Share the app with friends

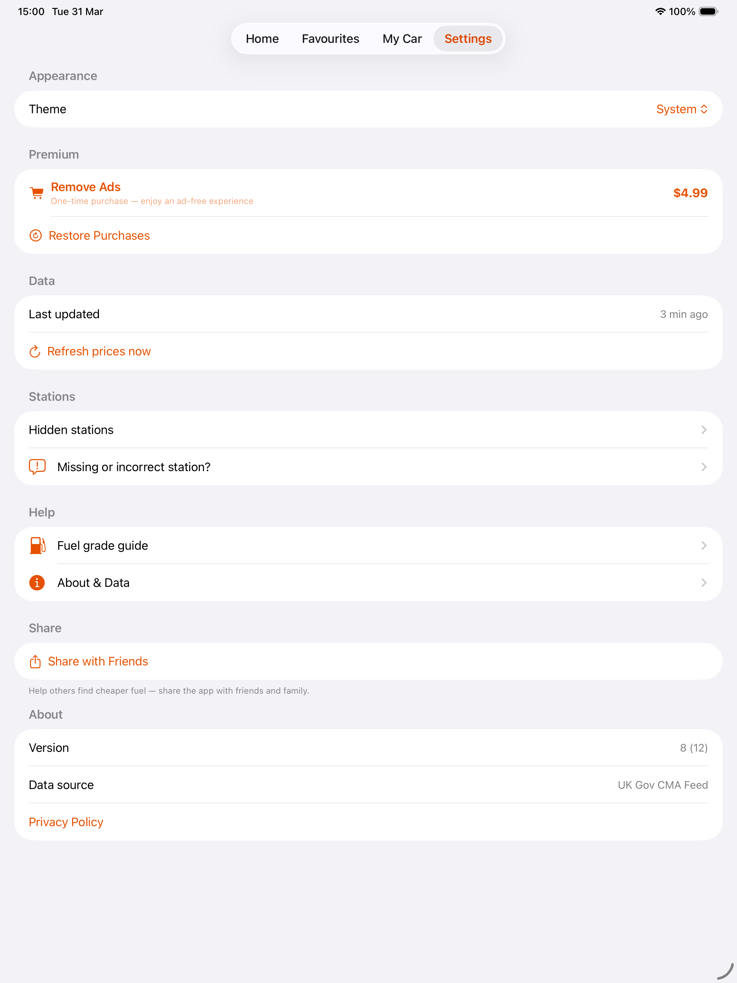coord(98,661)
